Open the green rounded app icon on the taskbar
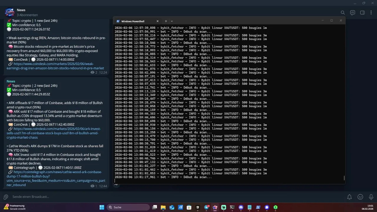This screenshot has width=377, height=212. (224, 207)
